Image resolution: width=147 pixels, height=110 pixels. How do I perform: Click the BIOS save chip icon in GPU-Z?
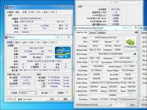coord(135,54)
